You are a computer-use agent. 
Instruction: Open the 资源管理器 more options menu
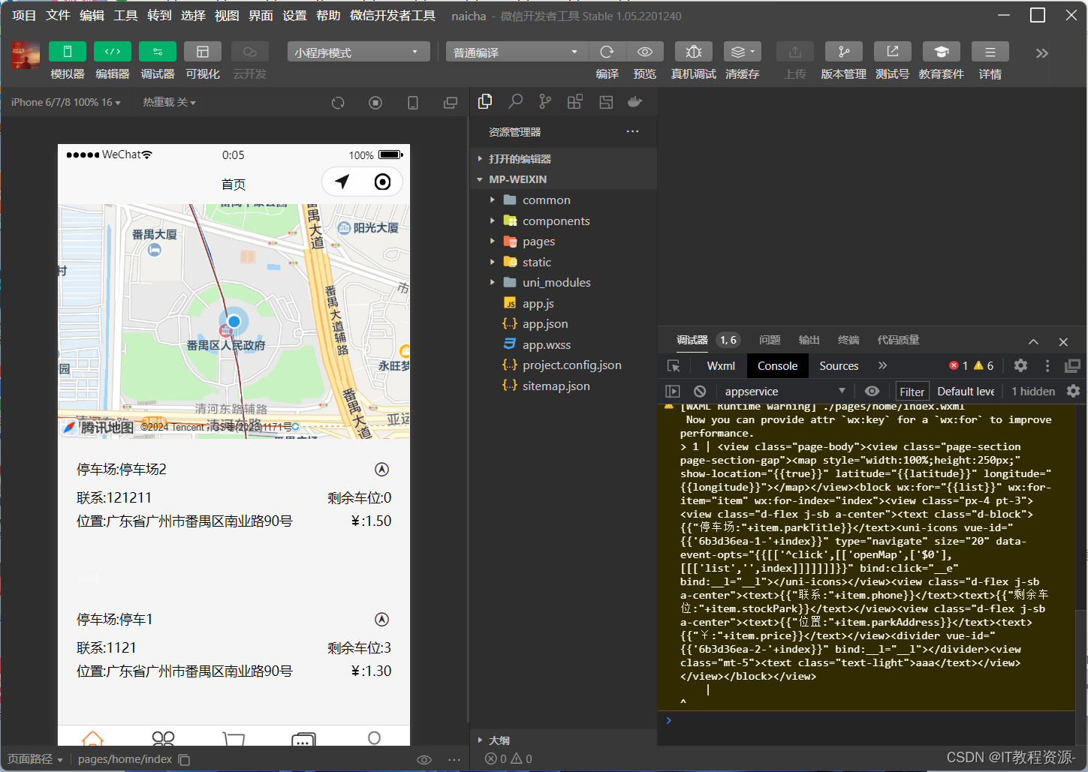(x=633, y=131)
